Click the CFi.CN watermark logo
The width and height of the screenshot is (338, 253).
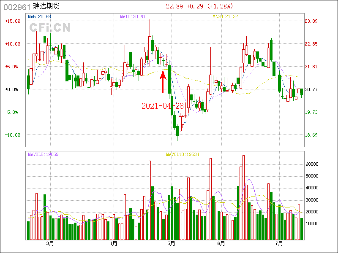(x=50, y=27)
